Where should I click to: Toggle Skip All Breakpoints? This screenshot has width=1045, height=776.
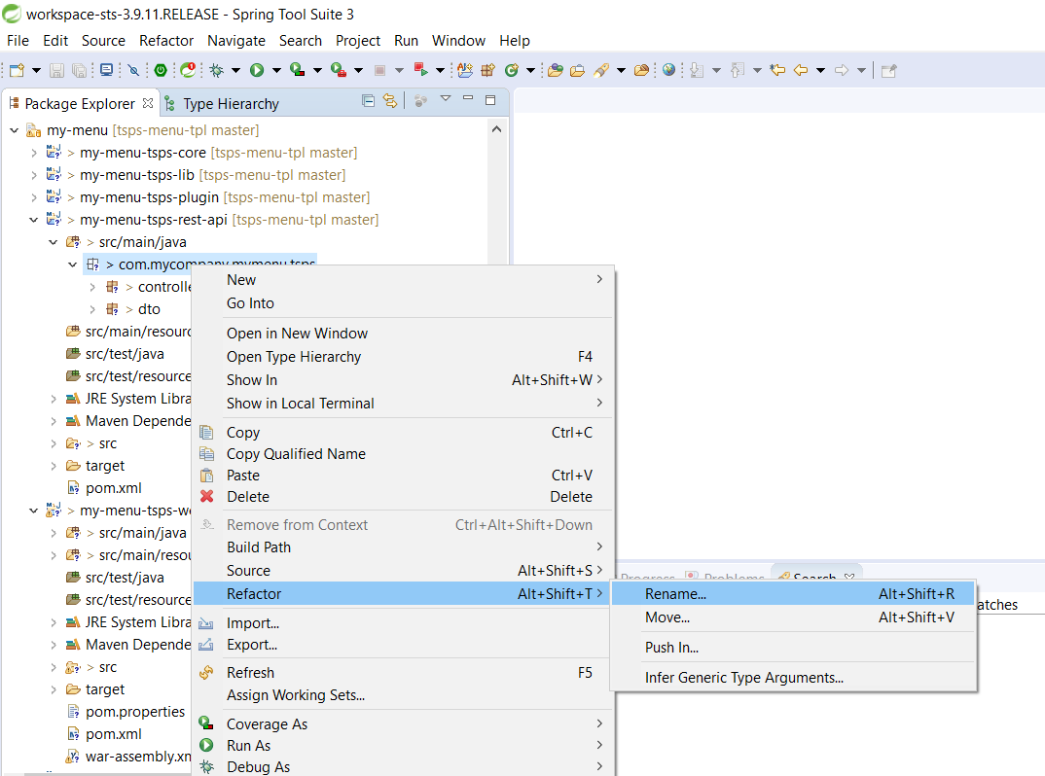[x=131, y=70]
